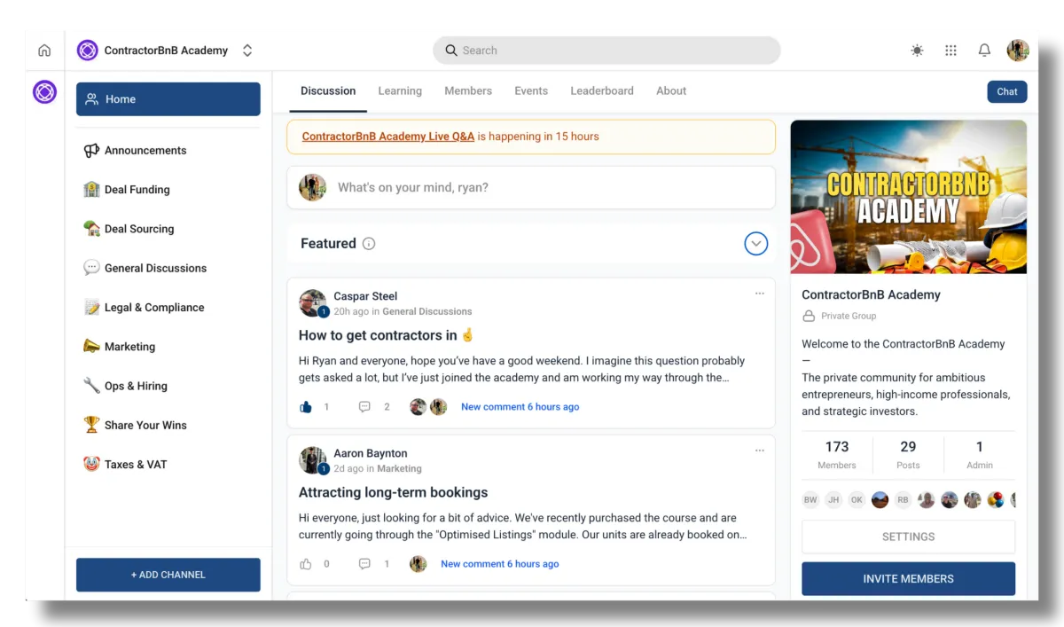
Task: Open Caspar Steel's profile name
Action: [365, 296]
